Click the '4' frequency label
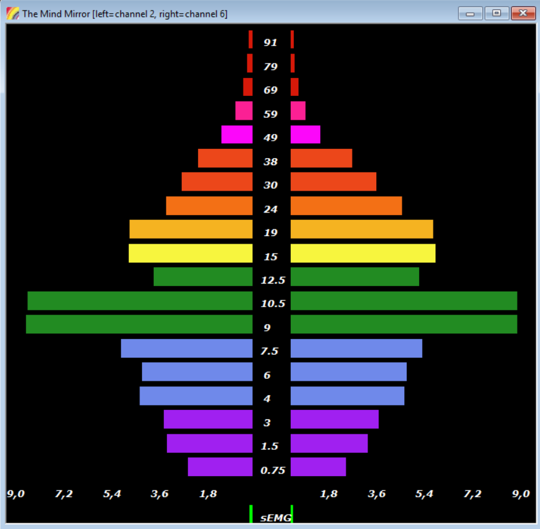Image resolution: width=540 pixels, height=529 pixels. click(x=267, y=399)
